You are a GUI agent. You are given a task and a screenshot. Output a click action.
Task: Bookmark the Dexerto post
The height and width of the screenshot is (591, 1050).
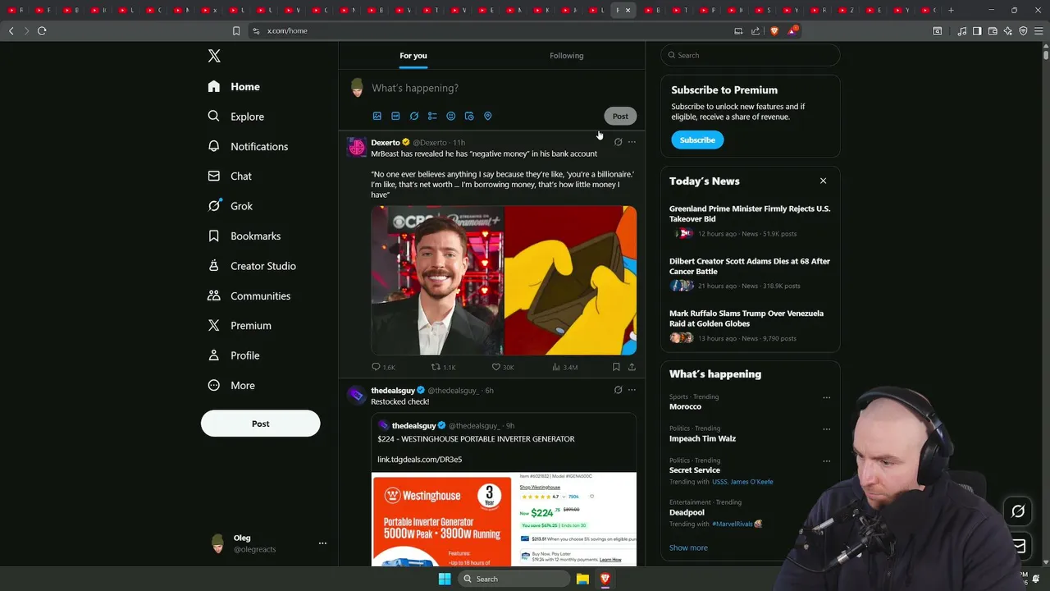click(x=616, y=367)
